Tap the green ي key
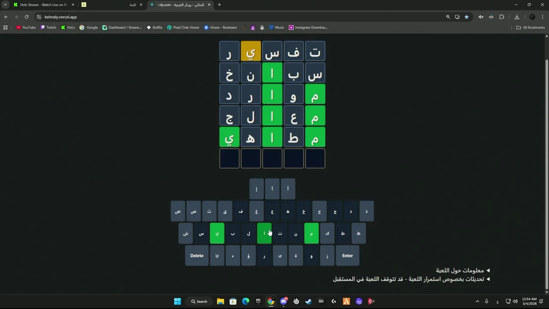 [x=217, y=233]
